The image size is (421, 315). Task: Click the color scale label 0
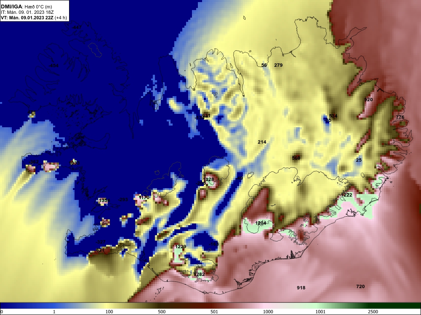pos(2,312)
